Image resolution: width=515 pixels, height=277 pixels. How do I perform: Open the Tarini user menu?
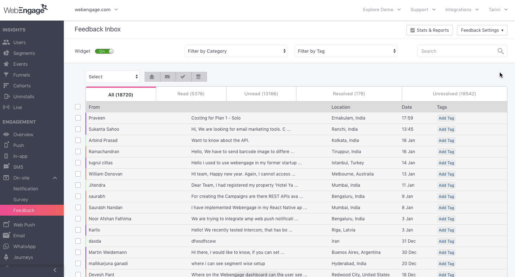[x=498, y=10]
